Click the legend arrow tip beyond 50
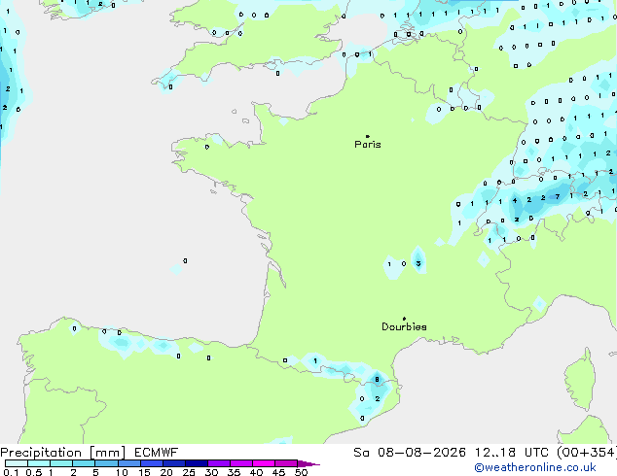 click(x=310, y=463)
